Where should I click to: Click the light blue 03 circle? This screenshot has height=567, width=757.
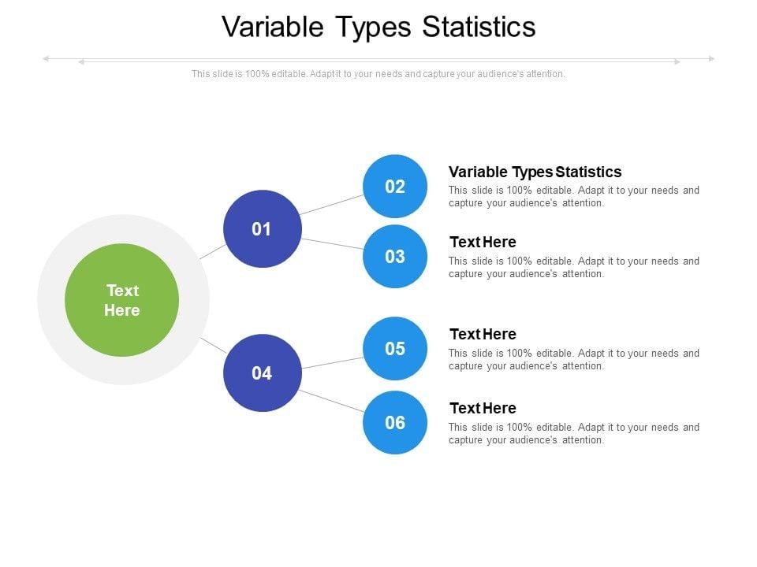tap(395, 257)
